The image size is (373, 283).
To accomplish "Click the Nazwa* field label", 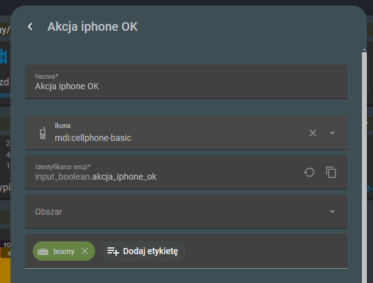I will 51,76.
